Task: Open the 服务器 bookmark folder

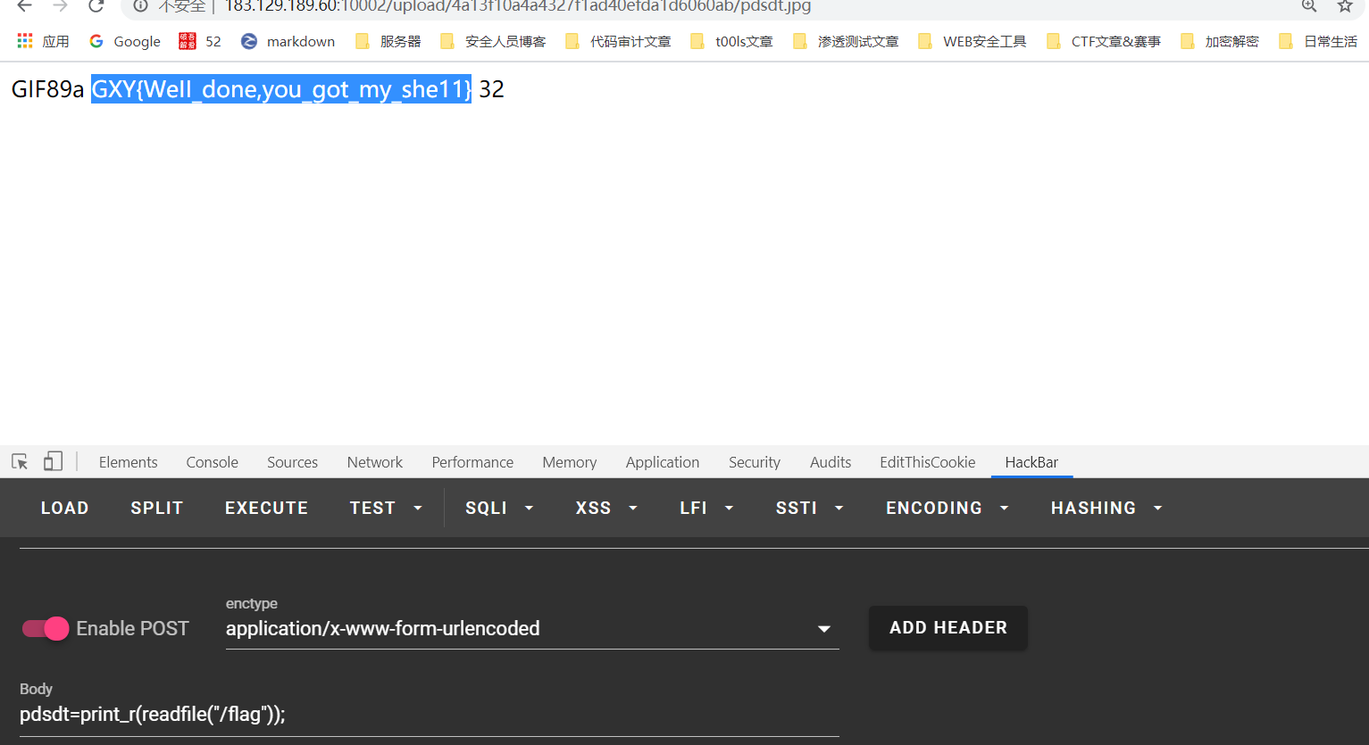Action: click(388, 41)
